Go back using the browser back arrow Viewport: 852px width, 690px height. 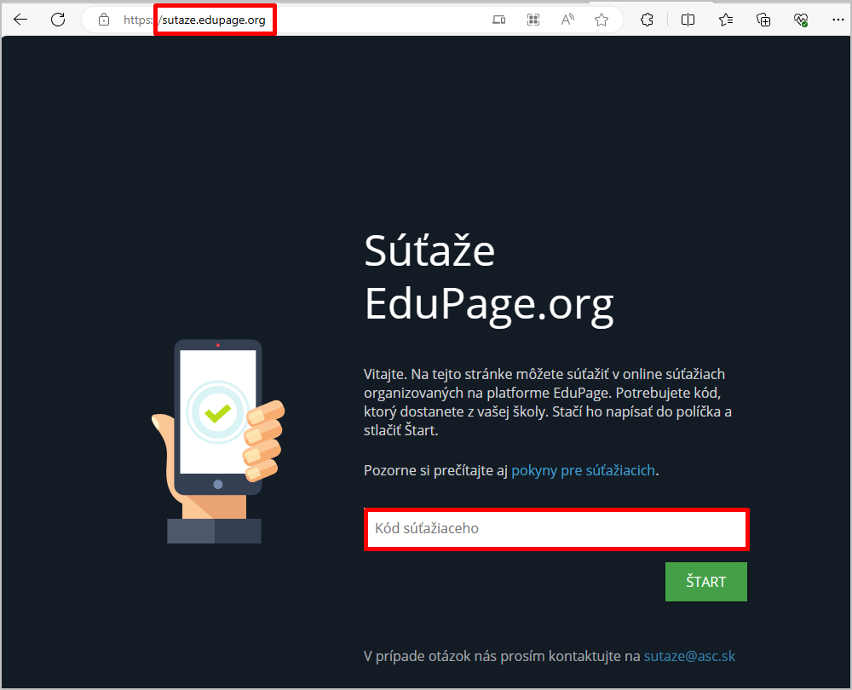[x=20, y=20]
